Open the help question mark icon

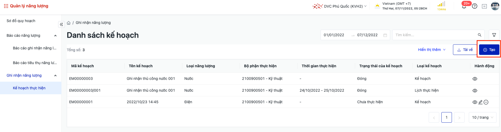coord(475,6)
